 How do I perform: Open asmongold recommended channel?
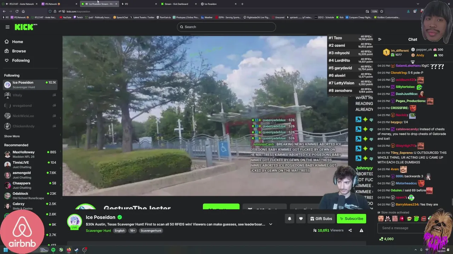click(30, 175)
